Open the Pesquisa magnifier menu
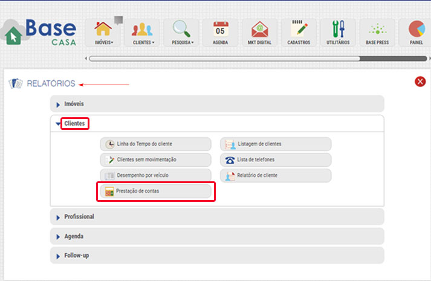This screenshot has width=431, height=281. pos(182,33)
